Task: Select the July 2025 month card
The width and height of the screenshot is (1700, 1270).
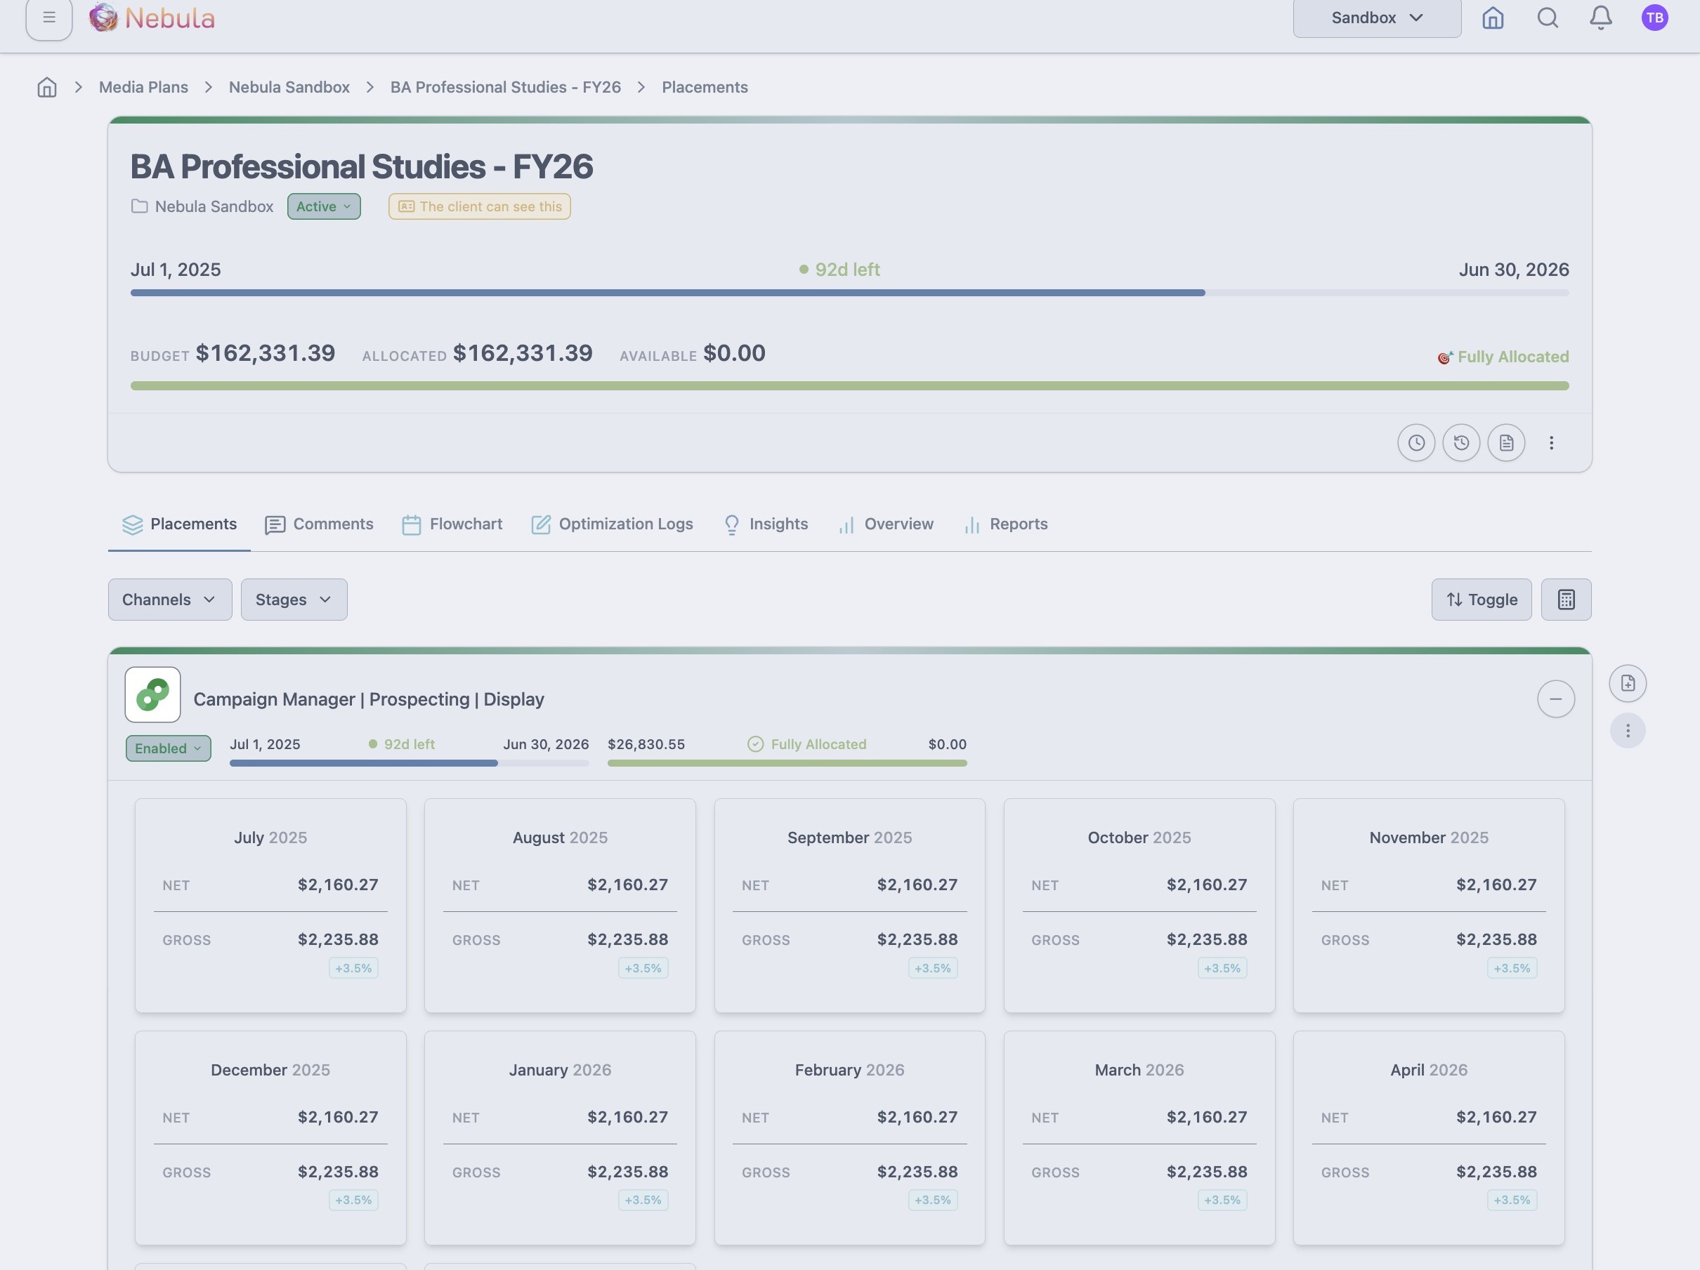Action: (x=270, y=905)
